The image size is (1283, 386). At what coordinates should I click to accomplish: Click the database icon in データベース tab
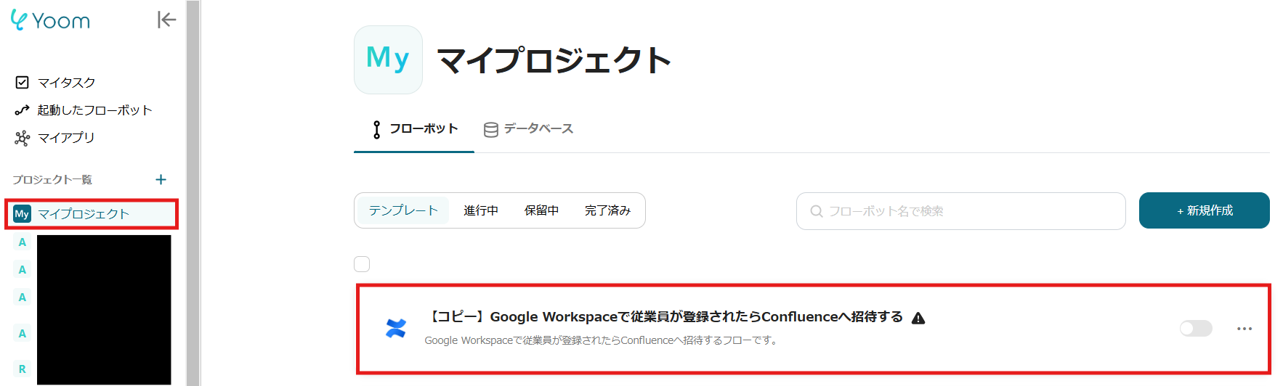coord(491,130)
